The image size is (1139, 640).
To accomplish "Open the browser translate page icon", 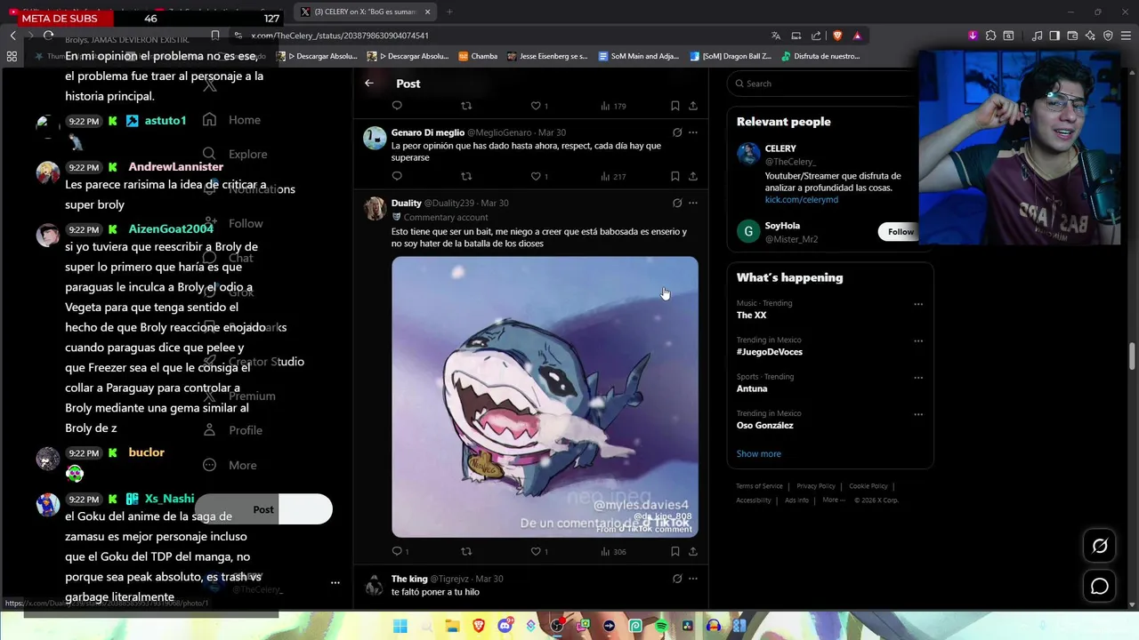I will tap(776, 36).
